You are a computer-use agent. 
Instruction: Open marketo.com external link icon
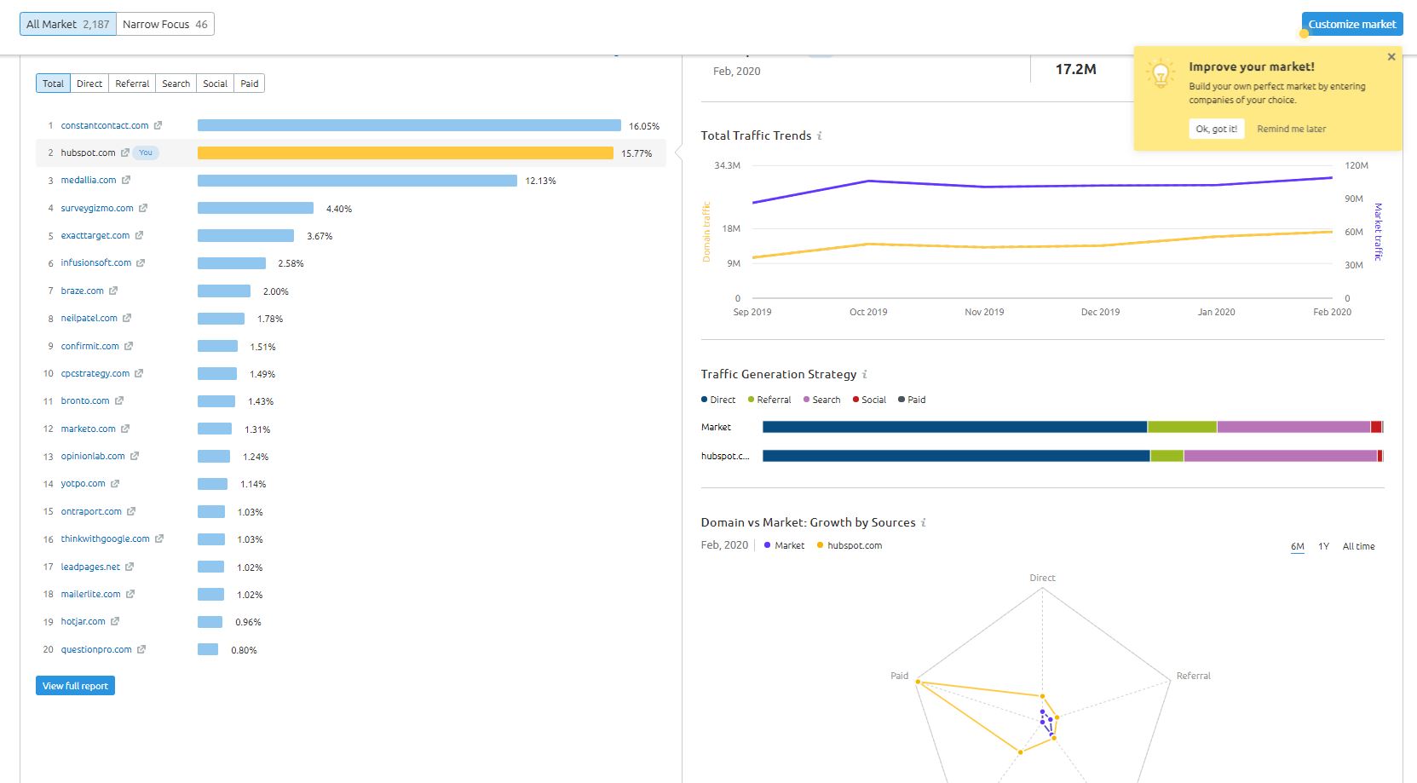[125, 429]
